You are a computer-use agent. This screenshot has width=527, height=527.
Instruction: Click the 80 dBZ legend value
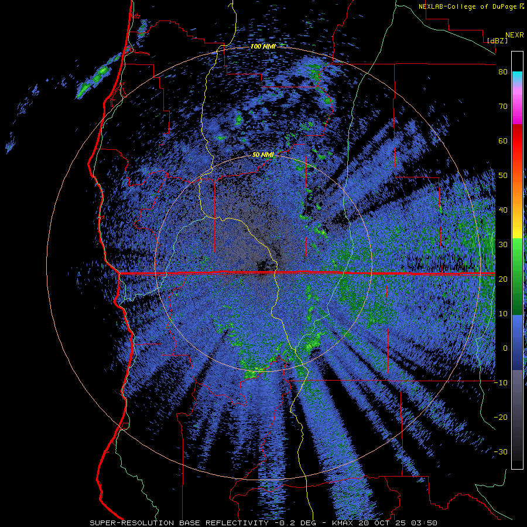click(x=503, y=71)
